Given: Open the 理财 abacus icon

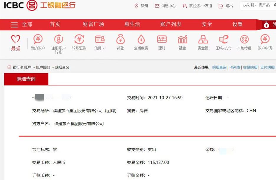Looking at the screenshot, I should (x=162, y=39).
